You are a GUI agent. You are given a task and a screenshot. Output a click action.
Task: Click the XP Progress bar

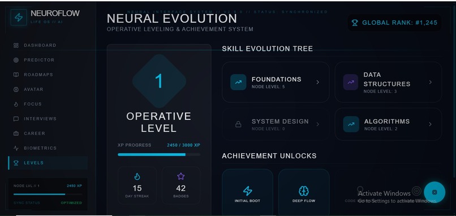(x=159, y=155)
